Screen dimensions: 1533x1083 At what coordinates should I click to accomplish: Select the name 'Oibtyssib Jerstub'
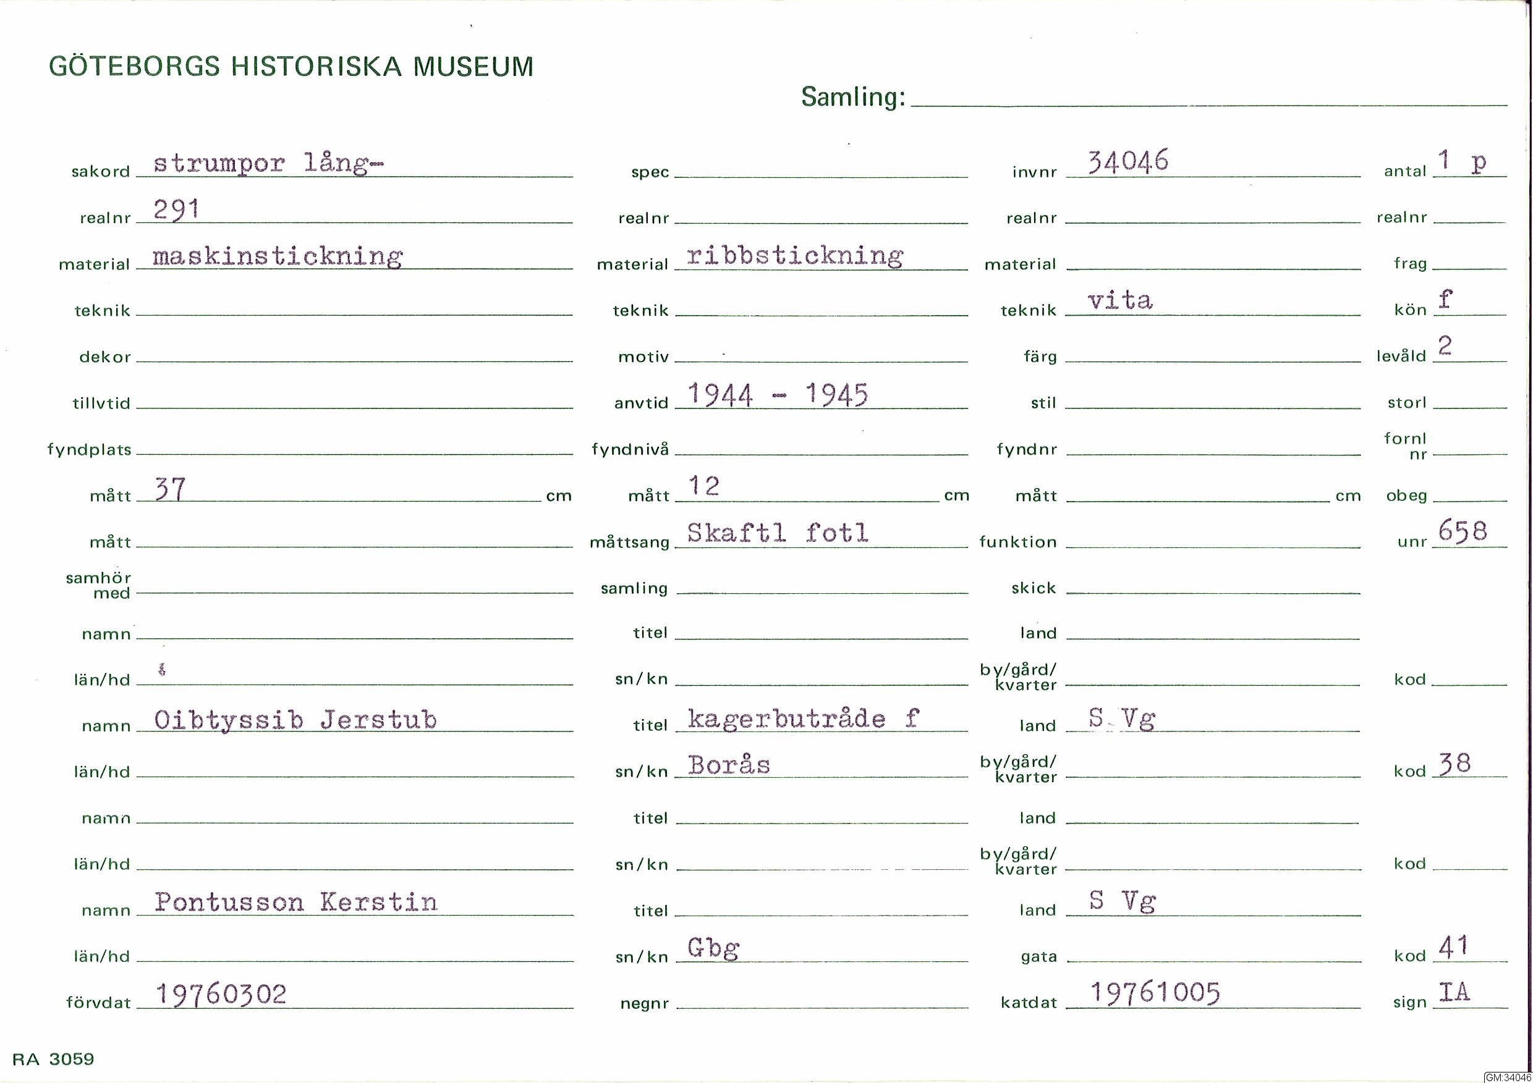295,719
